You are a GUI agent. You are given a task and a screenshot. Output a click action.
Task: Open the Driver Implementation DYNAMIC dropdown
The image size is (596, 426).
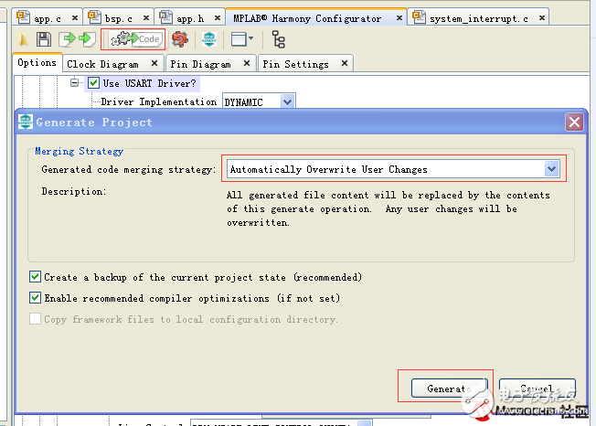(x=287, y=102)
